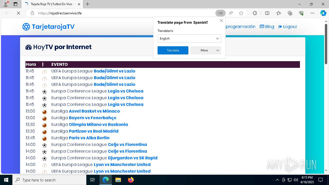329x185 pixels.
Task: Click the taskbar clock showing 8:15 PM
Action: point(307,180)
